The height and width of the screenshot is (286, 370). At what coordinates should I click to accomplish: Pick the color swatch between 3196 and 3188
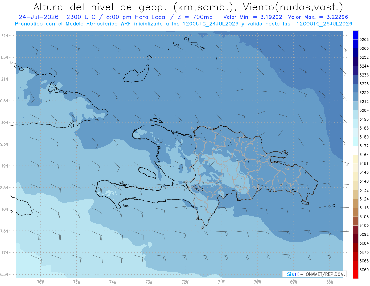pos(356,124)
